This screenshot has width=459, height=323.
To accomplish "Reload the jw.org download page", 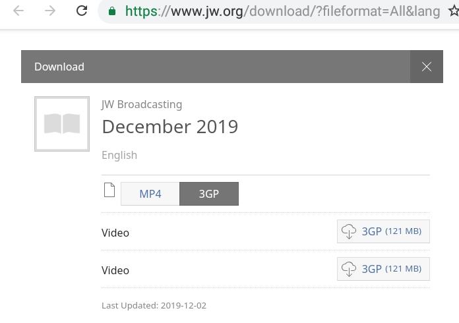I will tap(82, 11).
